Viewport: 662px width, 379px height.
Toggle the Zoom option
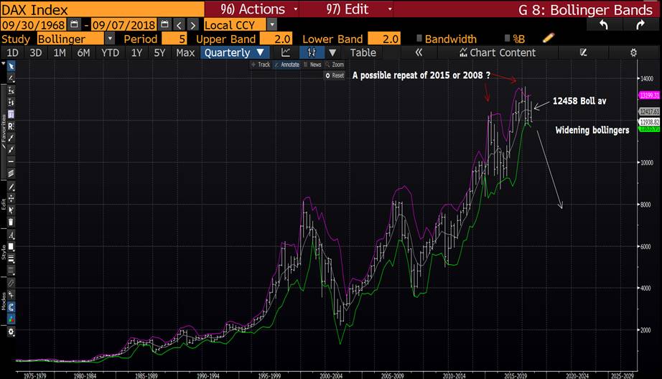[335, 65]
